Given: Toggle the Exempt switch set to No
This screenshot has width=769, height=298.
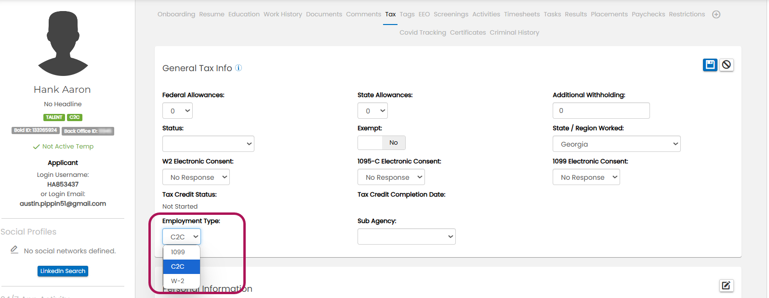Looking at the screenshot, I should tap(381, 143).
